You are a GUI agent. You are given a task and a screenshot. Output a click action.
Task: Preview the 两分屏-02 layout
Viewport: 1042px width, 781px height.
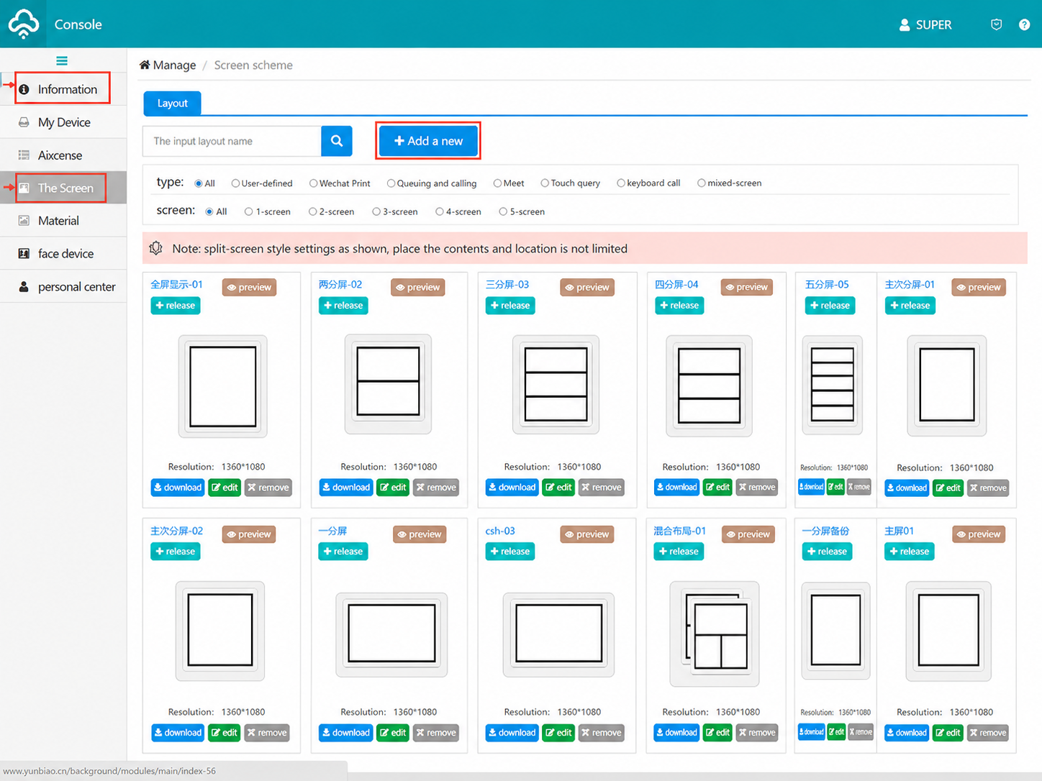coord(418,287)
